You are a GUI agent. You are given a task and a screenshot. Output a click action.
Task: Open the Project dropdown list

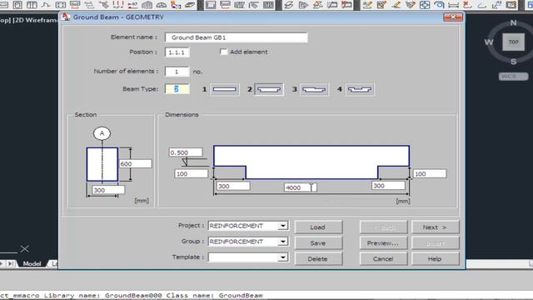tap(283, 226)
